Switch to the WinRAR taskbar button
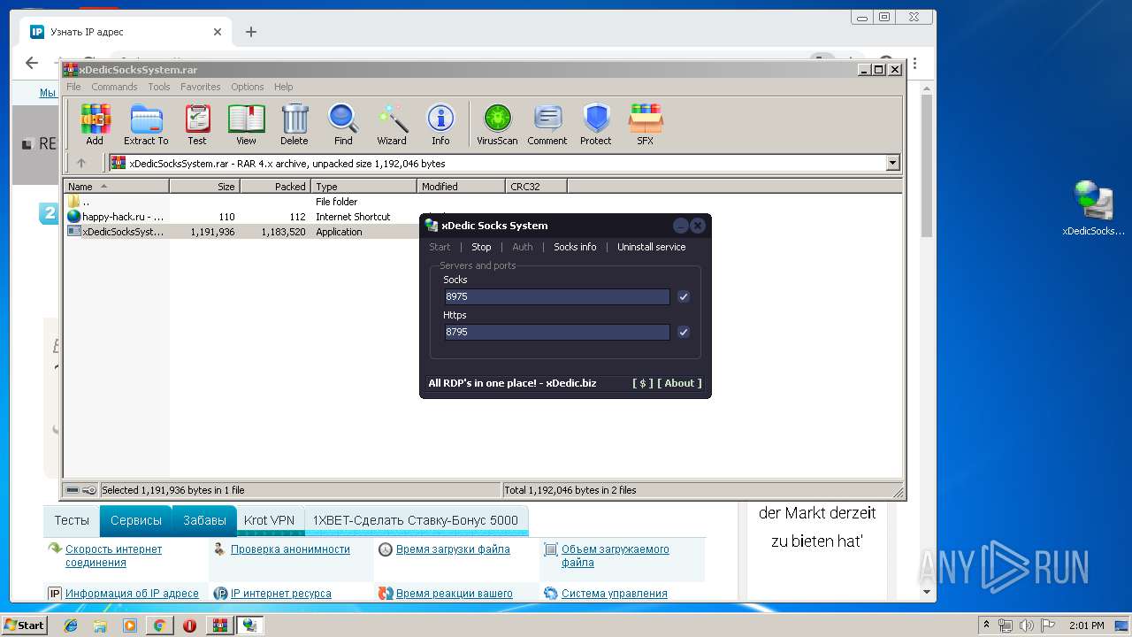1132x637 pixels. [219, 625]
